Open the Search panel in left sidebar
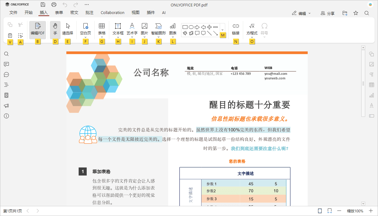The height and width of the screenshot is (216, 378). click(x=6, y=54)
